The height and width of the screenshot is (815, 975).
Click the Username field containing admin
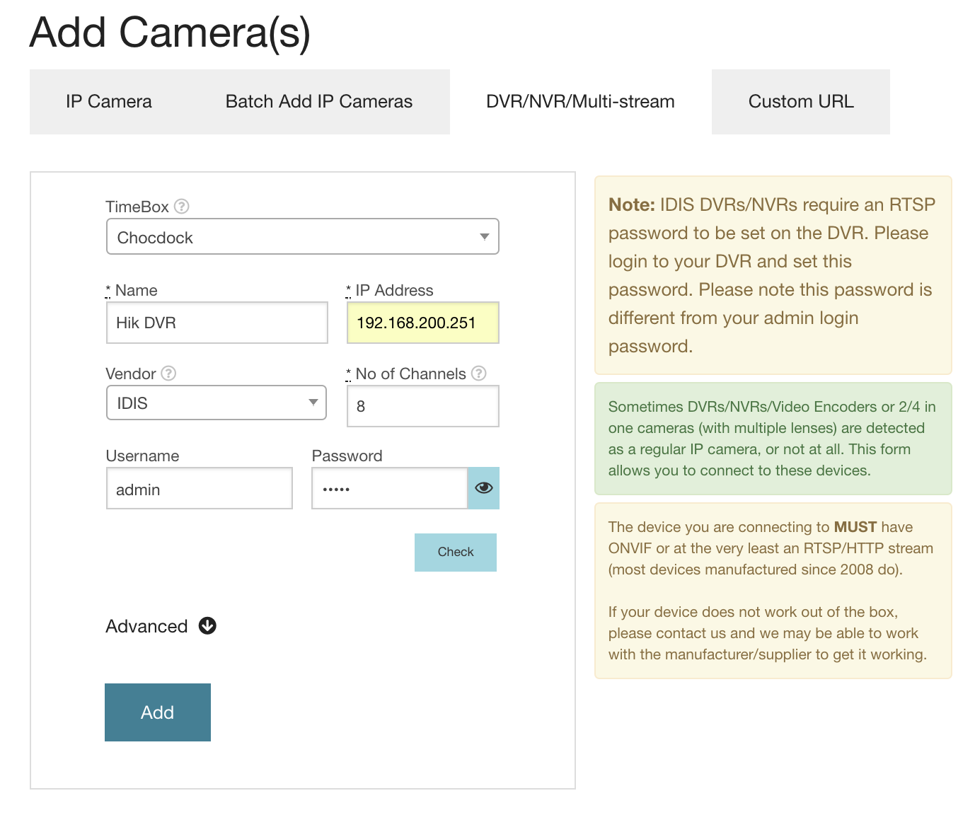click(x=199, y=489)
